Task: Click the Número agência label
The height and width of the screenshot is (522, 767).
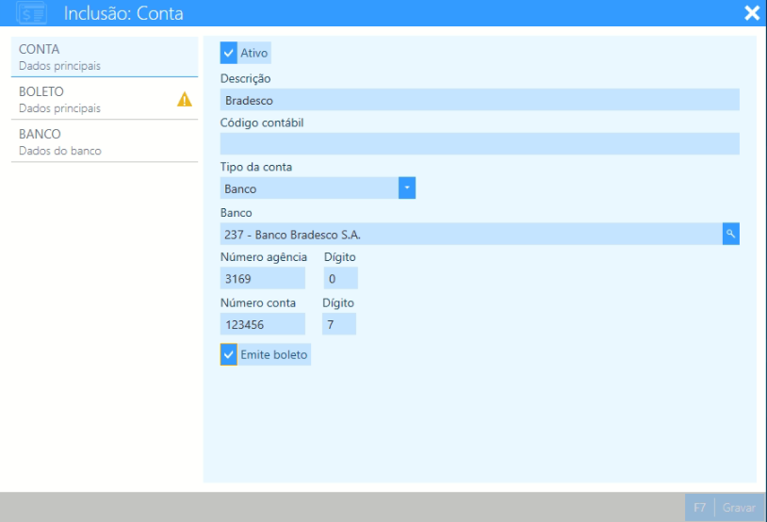Action: pos(264,257)
